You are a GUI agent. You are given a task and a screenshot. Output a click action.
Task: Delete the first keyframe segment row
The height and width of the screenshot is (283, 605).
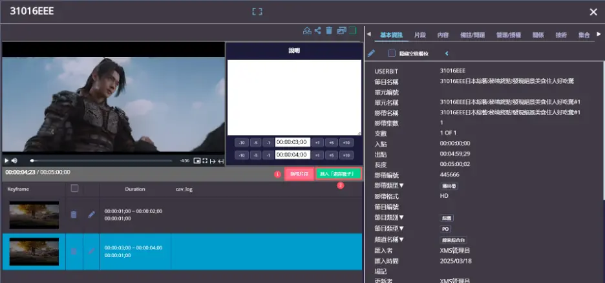[74, 215]
